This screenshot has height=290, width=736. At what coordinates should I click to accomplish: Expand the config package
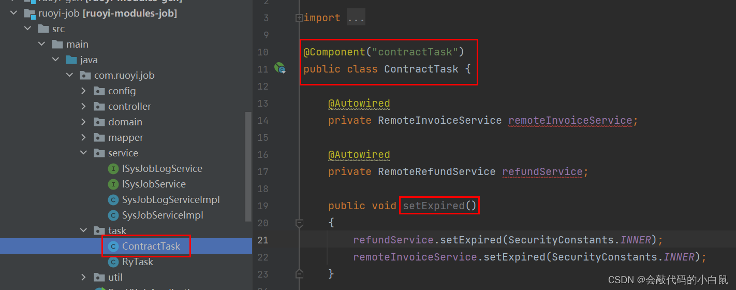[x=84, y=91]
